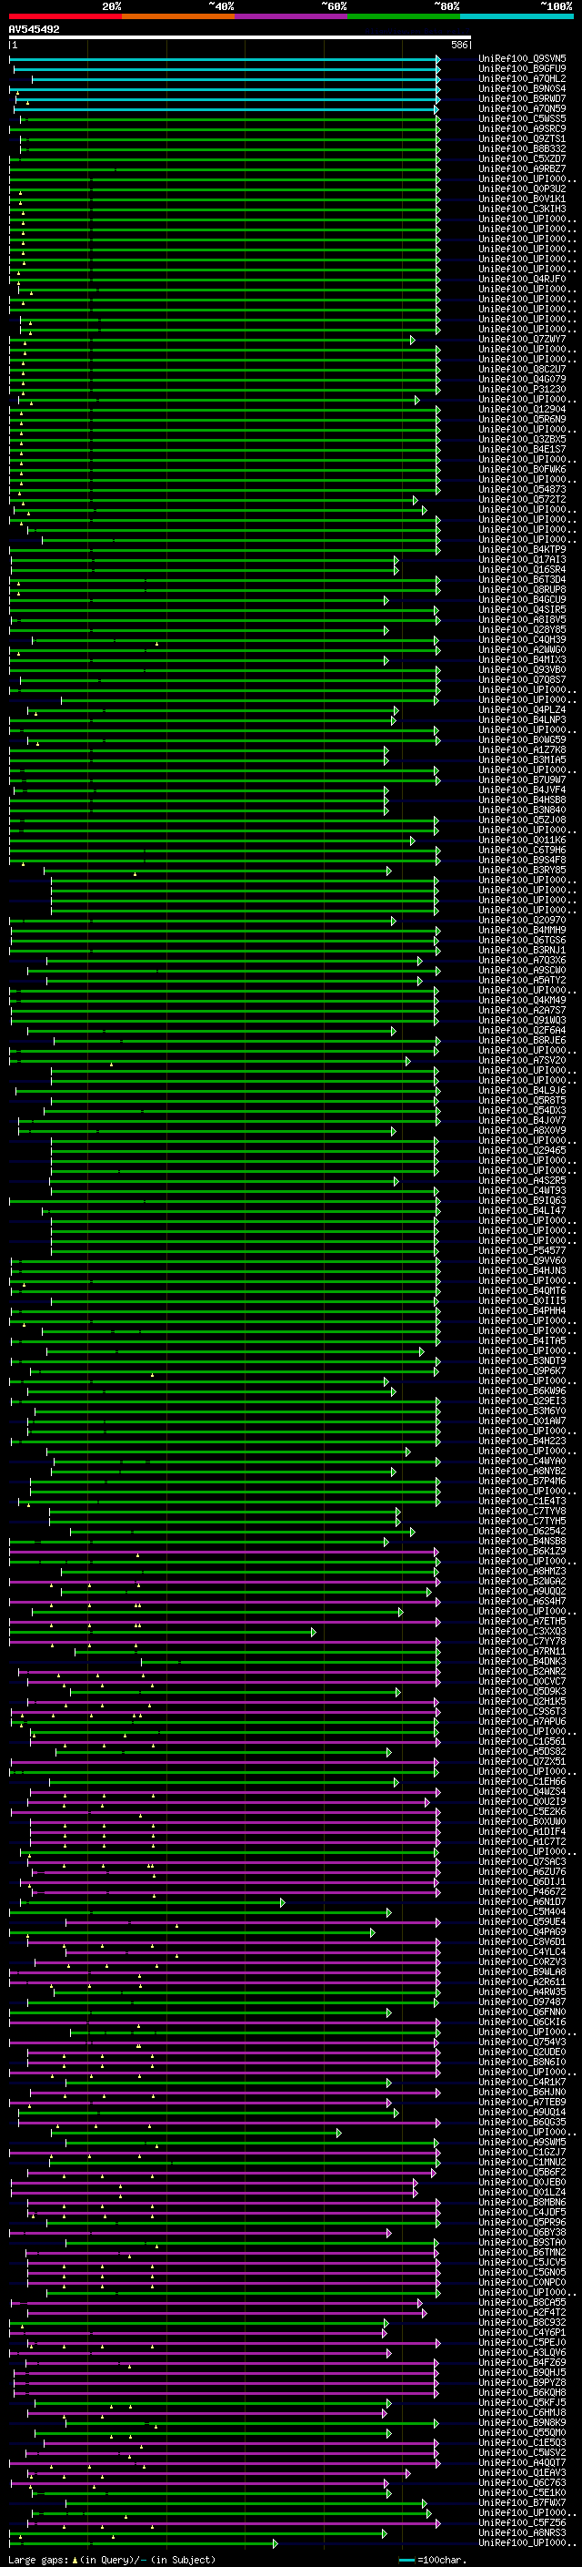Pick the UniRef100_O97487 label
The width and height of the screenshot is (582, 2567).
(522, 2001)
